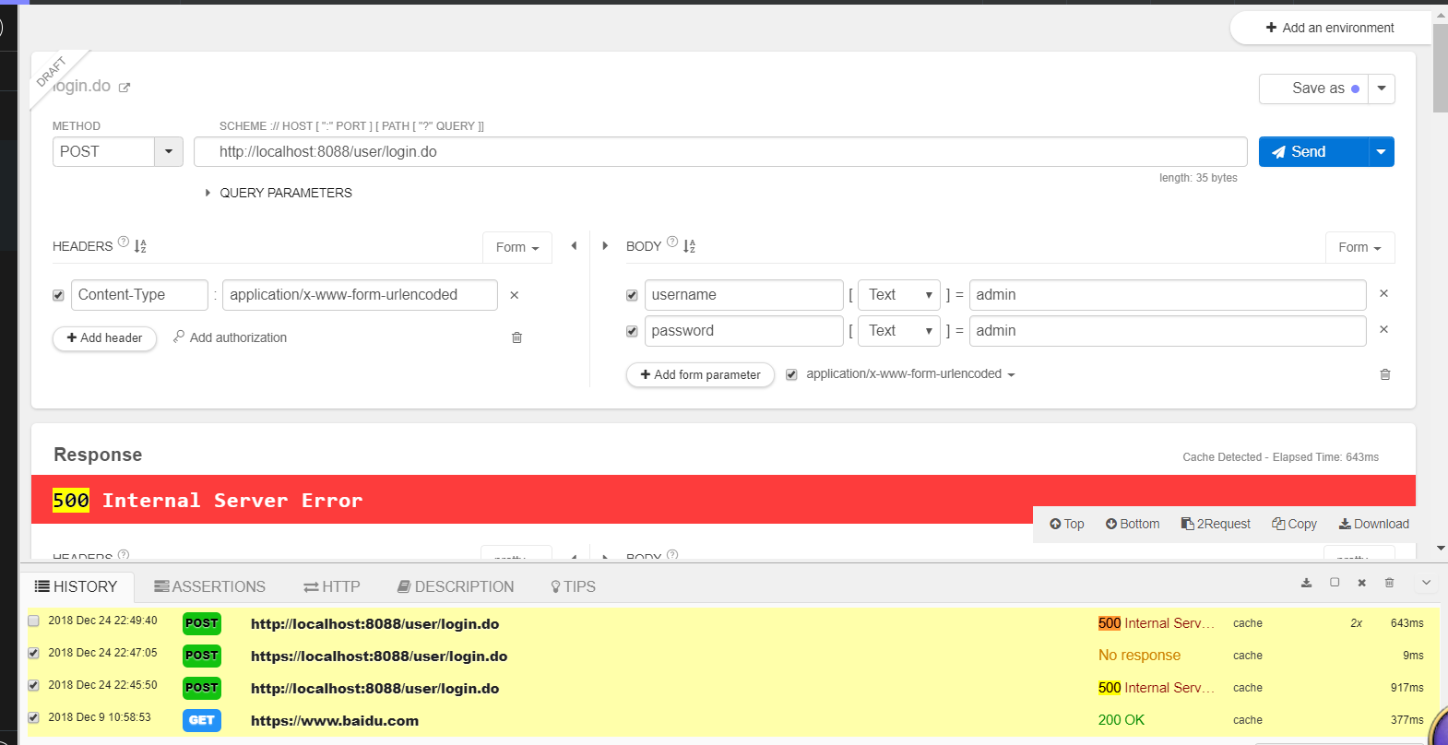Remove the username form parameter
This screenshot has height=745, width=1448.
(x=1383, y=293)
